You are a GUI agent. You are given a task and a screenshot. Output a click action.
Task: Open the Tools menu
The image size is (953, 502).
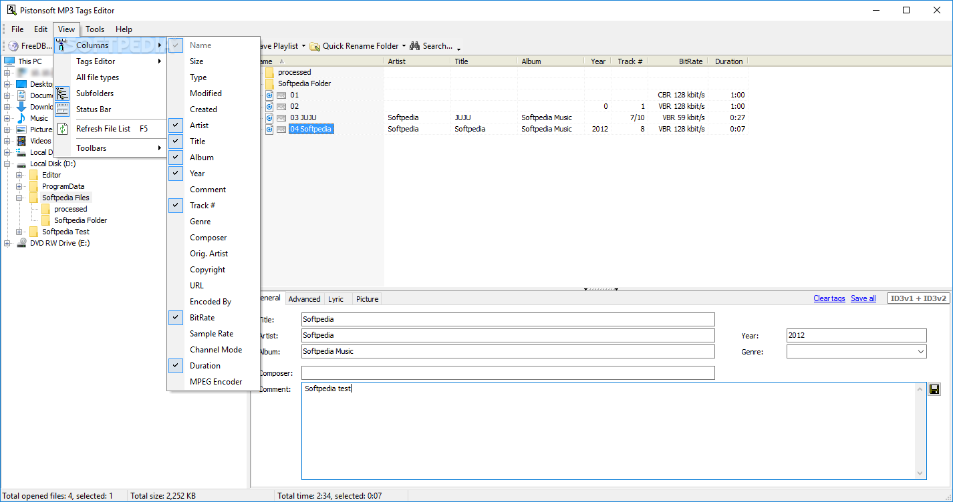coord(95,29)
